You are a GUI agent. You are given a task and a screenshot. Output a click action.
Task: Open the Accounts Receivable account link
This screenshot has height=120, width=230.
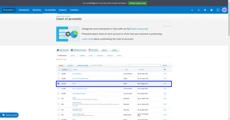click(x=80, y=79)
